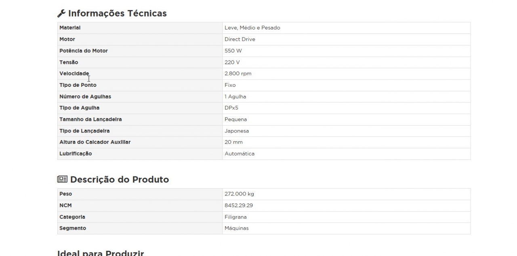Select the 220 V tension value
The image size is (517, 256).
tap(232, 62)
